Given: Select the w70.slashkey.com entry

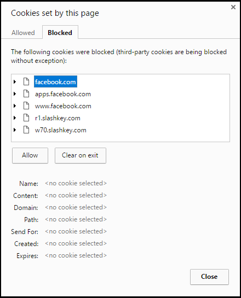Looking at the screenshot, I should (x=61, y=130).
